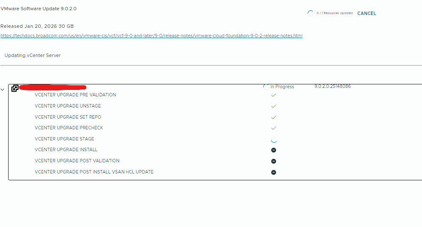Click the green checkmark for UPGRADE PRECHECK
The image size is (422, 227).
[x=273, y=128]
